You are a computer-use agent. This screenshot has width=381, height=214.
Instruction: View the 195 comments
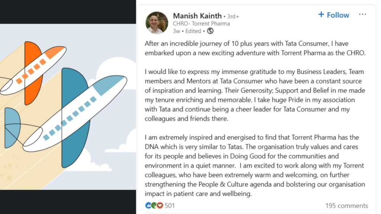(x=346, y=206)
